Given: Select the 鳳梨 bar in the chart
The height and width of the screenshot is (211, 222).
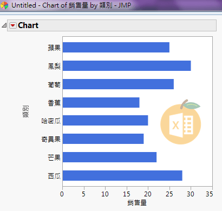Looking at the screenshot, I should (127, 65).
